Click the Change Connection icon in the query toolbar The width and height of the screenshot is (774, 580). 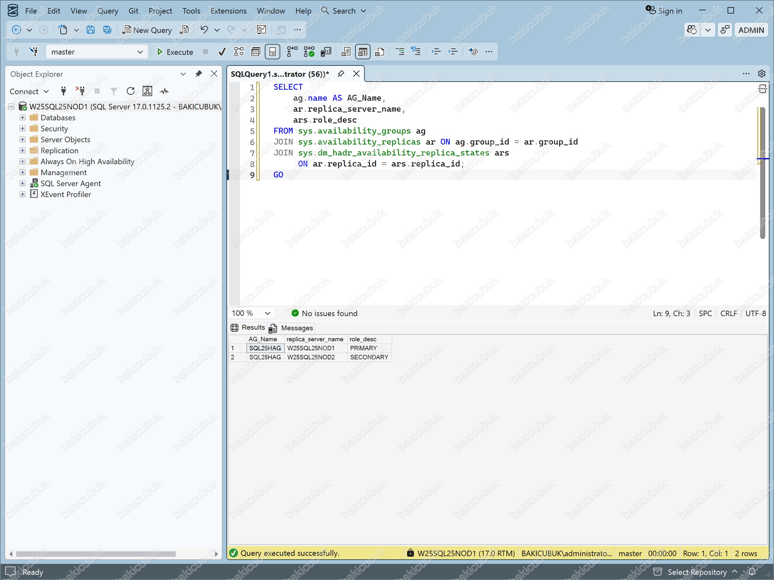(34, 52)
